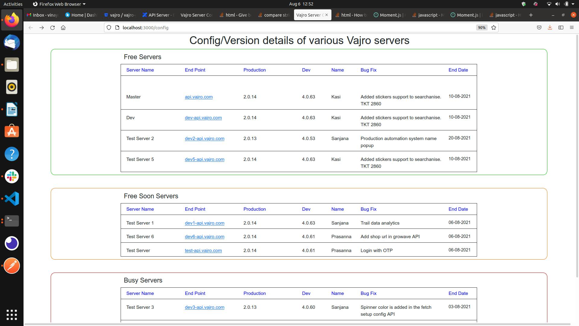The height and width of the screenshot is (326, 579).
Task: Launch Postman from the dock
Action: 12,266
